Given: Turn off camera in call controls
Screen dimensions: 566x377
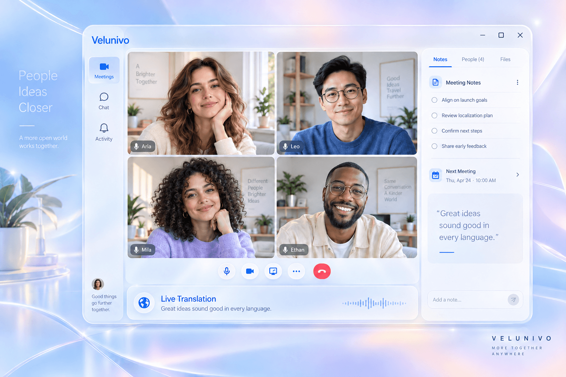Looking at the screenshot, I should (250, 271).
